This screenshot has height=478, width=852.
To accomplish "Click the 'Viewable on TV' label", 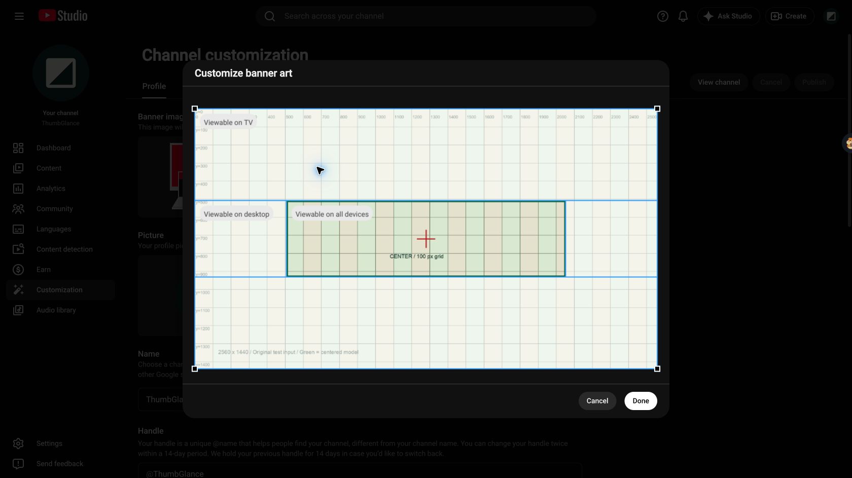I will (x=228, y=123).
